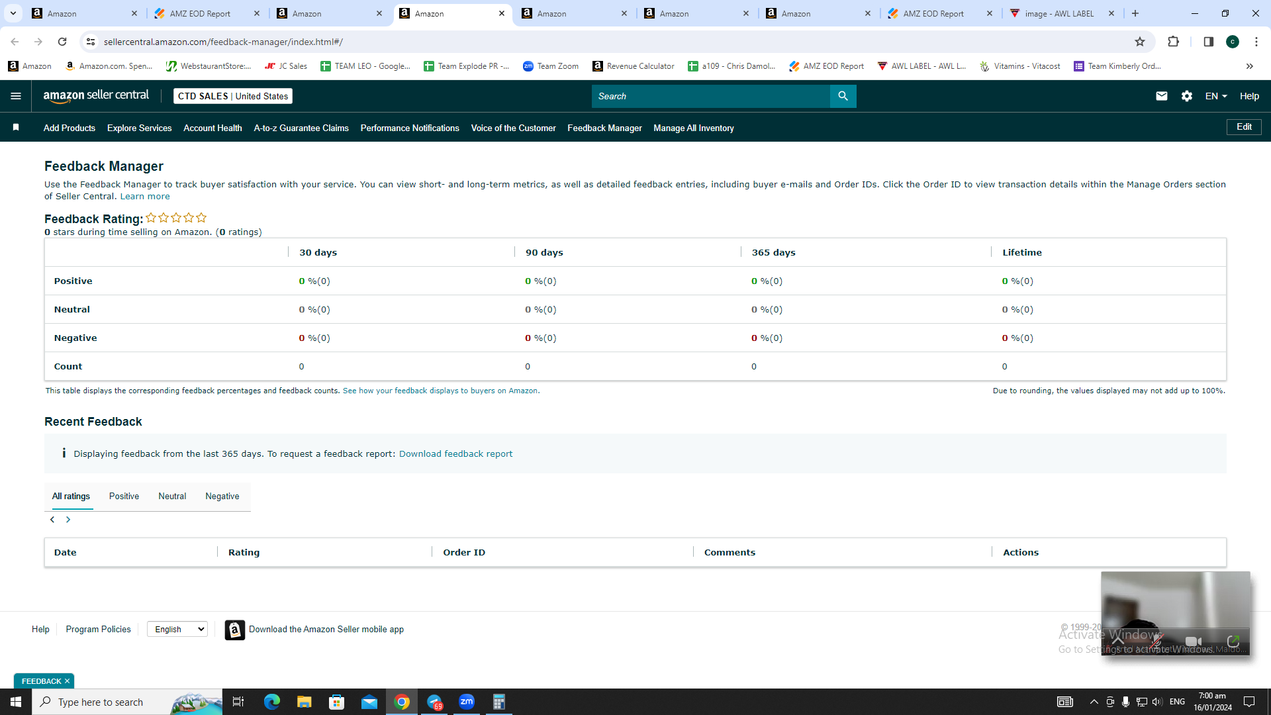Open Chrome three-dot menu
1271x715 pixels.
pyautogui.click(x=1256, y=42)
